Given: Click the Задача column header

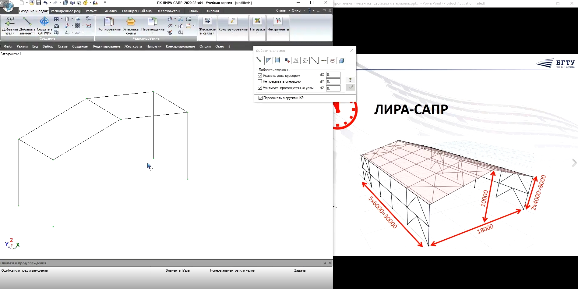Looking at the screenshot, I should coord(300,270).
